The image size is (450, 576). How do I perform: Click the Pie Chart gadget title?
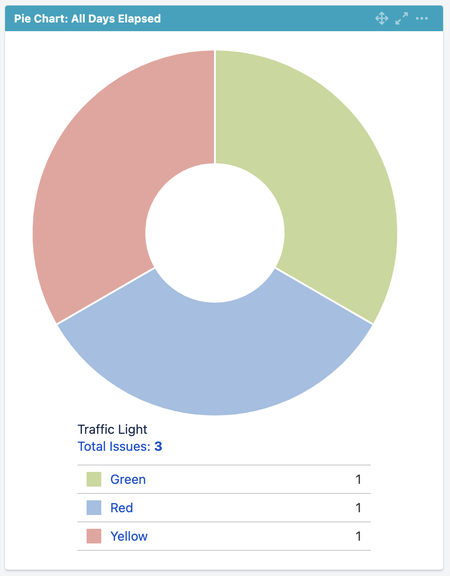pyautogui.click(x=88, y=18)
